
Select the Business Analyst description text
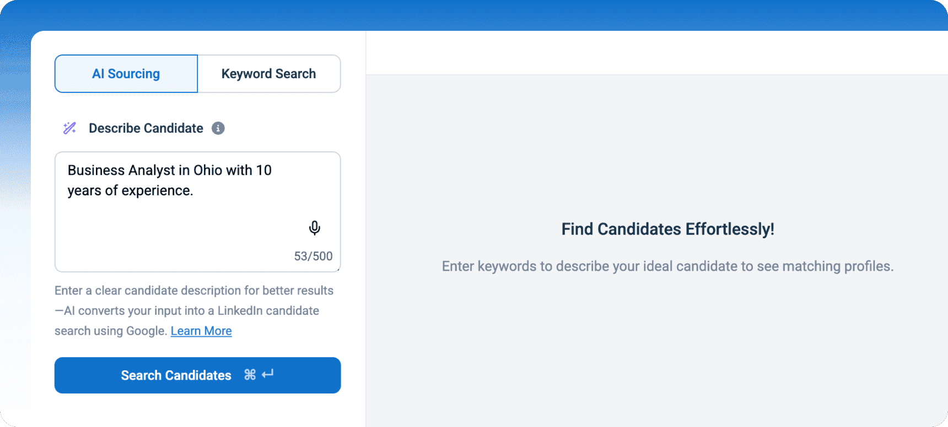pyautogui.click(x=169, y=180)
